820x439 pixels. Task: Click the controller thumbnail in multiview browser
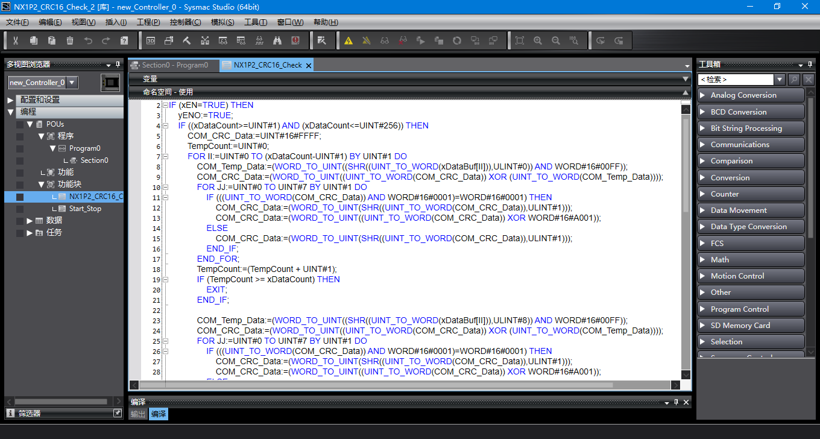pyautogui.click(x=110, y=83)
